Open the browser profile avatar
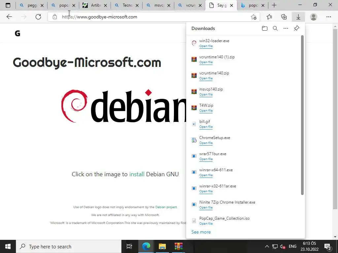Screen dimensions: 338x253 314,17
